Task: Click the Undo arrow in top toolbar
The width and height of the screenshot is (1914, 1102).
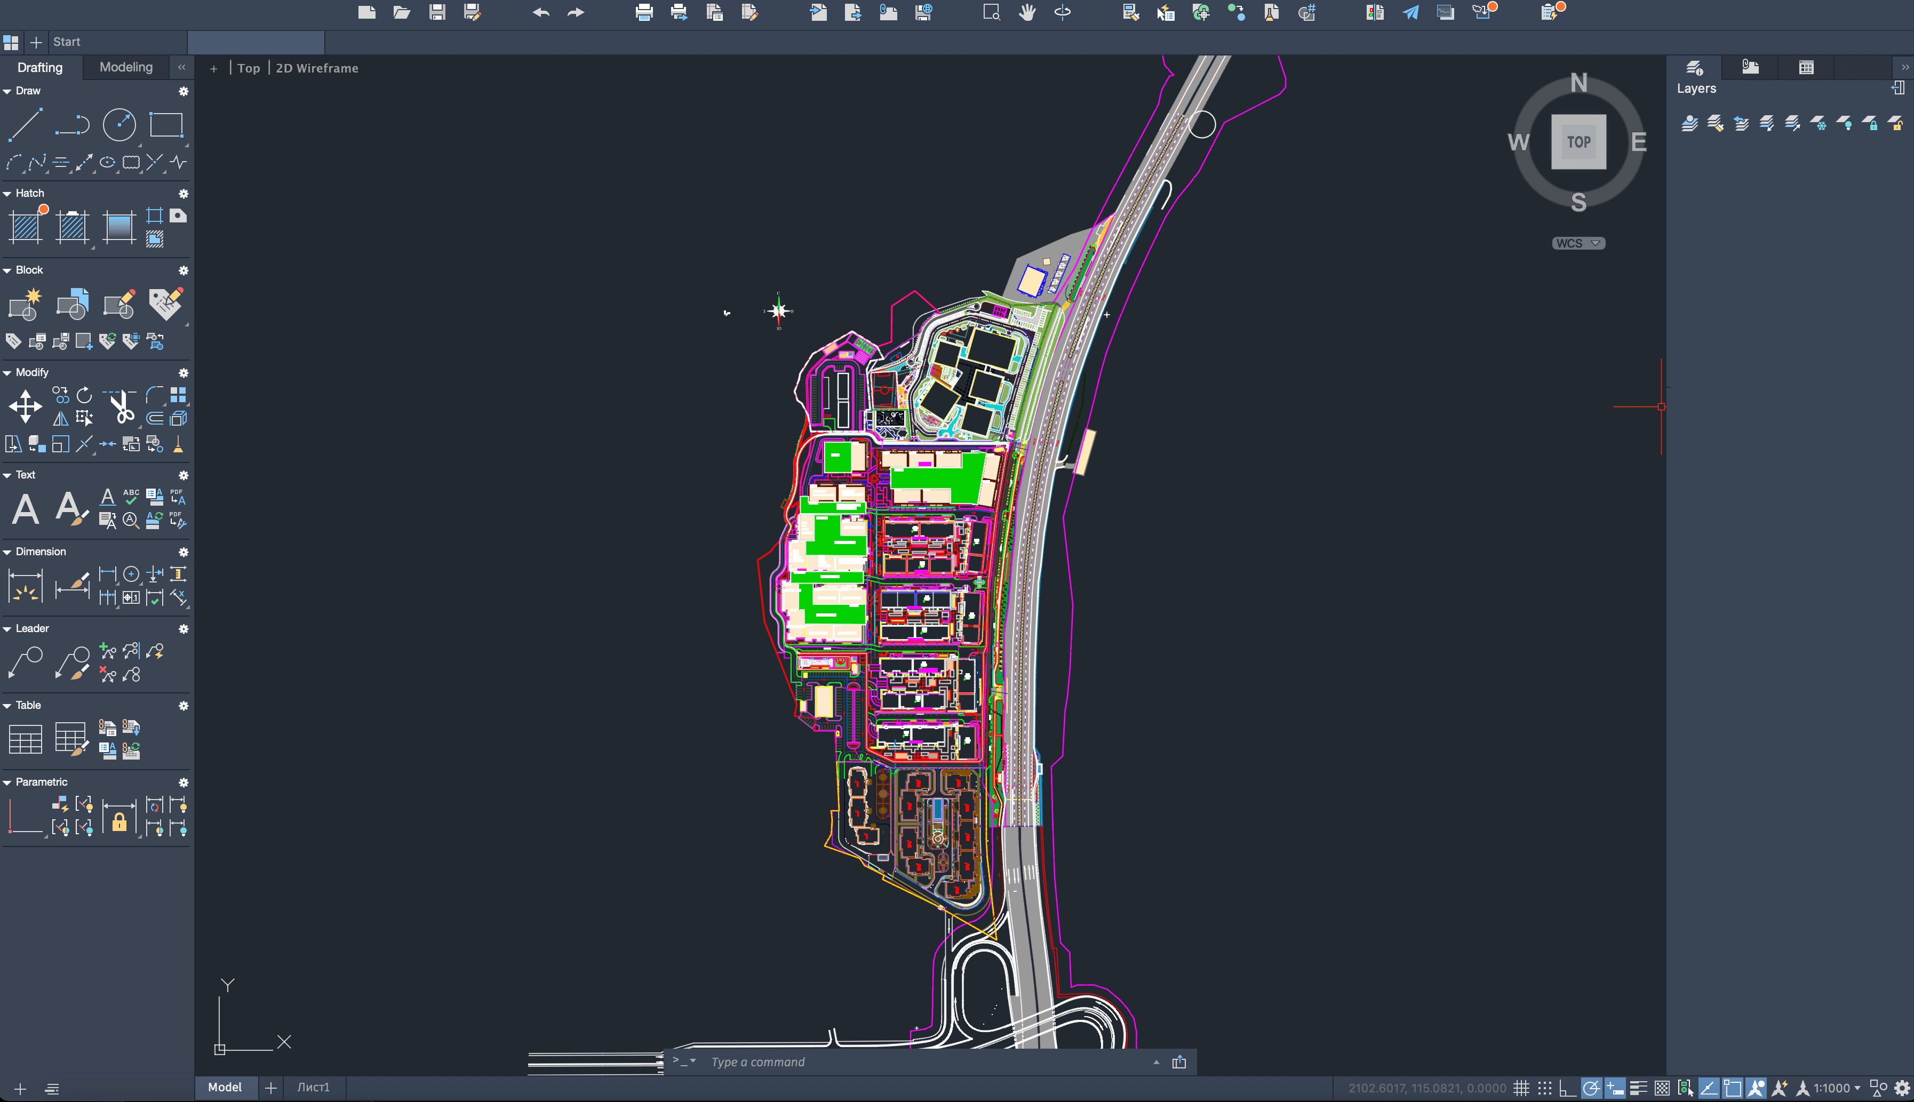Action: click(x=540, y=12)
